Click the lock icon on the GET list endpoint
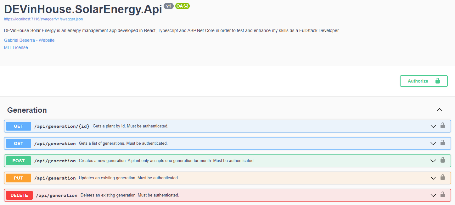This screenshot has width=455, height=205. click(x=443, y=143)
